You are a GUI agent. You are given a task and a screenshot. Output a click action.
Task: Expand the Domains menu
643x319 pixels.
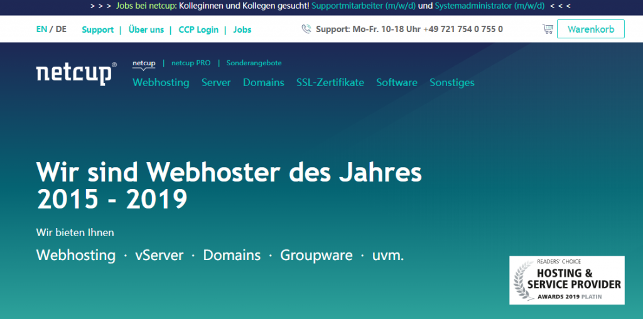[264, 82]
